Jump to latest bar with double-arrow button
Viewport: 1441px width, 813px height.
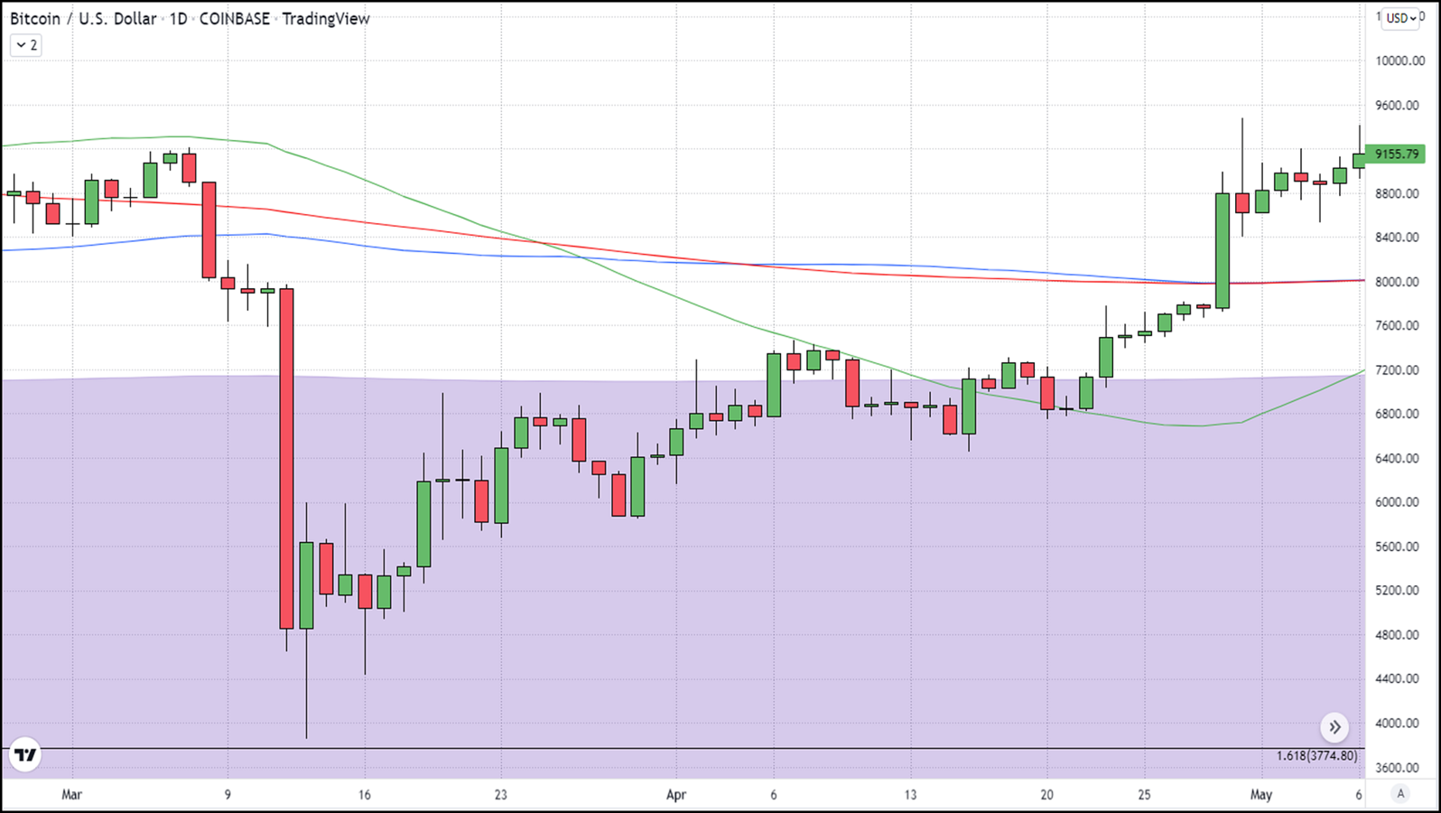1334,727
